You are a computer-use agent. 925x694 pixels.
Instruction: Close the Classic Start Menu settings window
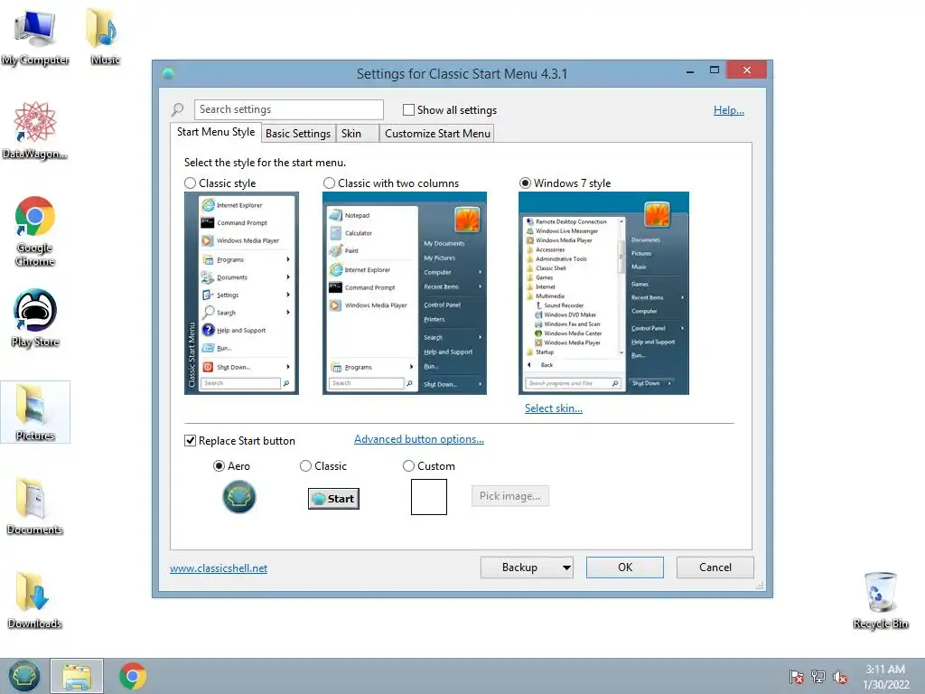(747, 70)
